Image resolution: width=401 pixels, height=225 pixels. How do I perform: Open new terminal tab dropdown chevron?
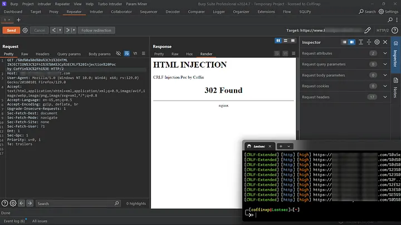(288, 147)
